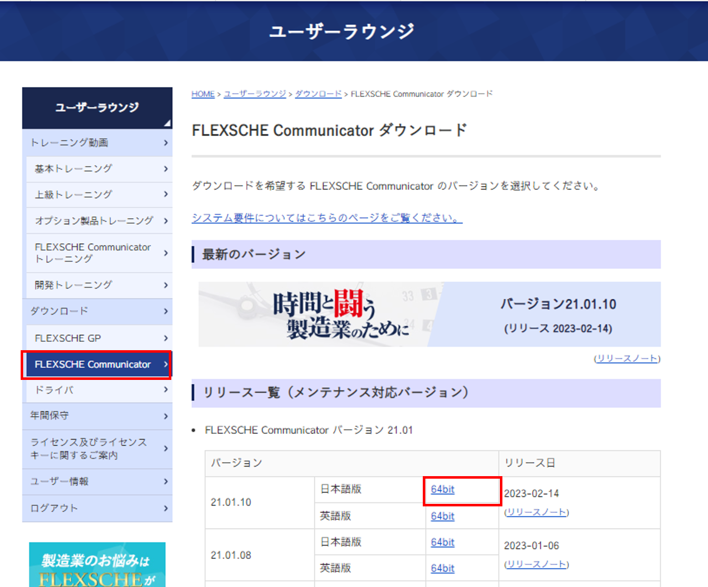
Task: Go to HOME breadcrumb link
Action: point(203,94)
